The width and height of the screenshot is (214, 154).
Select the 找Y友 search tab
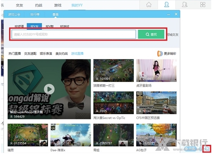click(34, 26)
